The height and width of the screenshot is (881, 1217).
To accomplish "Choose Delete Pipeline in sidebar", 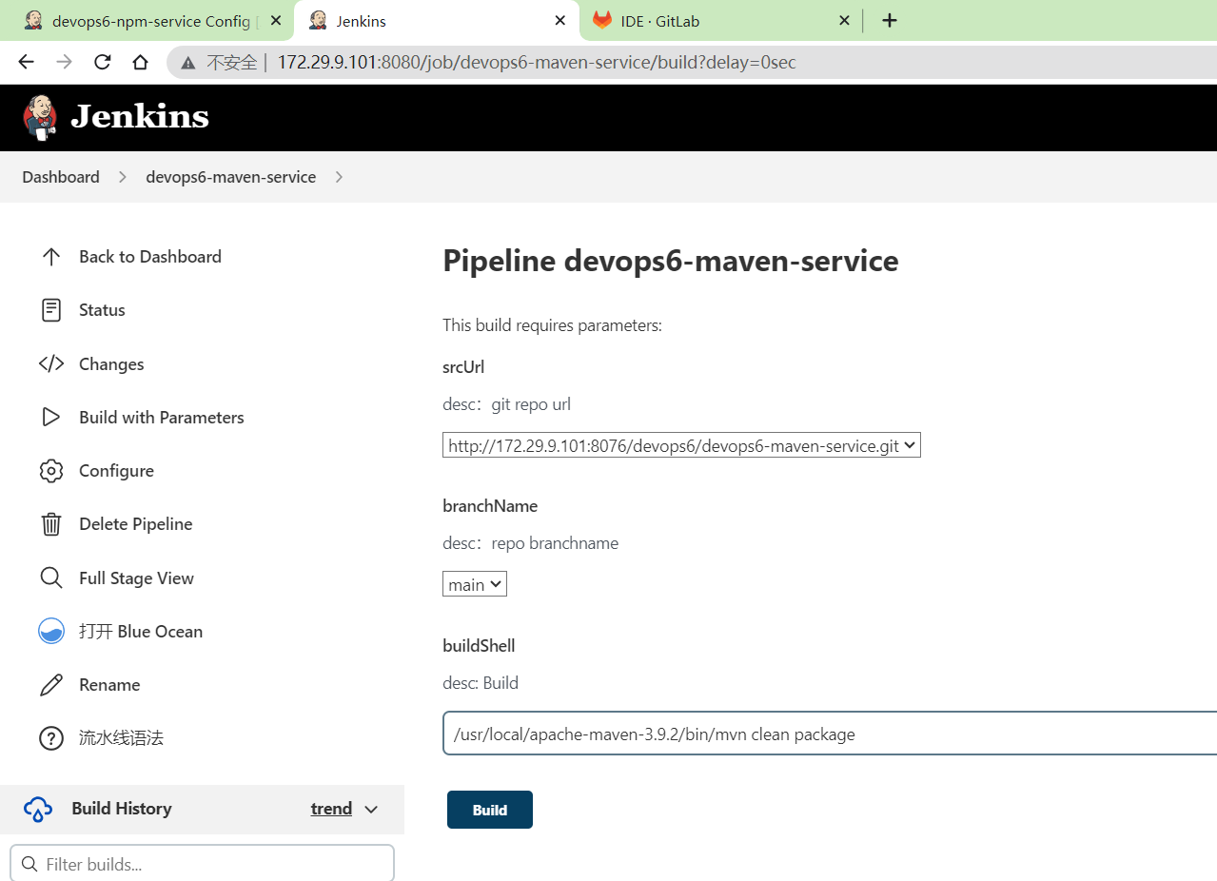I will pyautogui.click(x=136, y=524).
